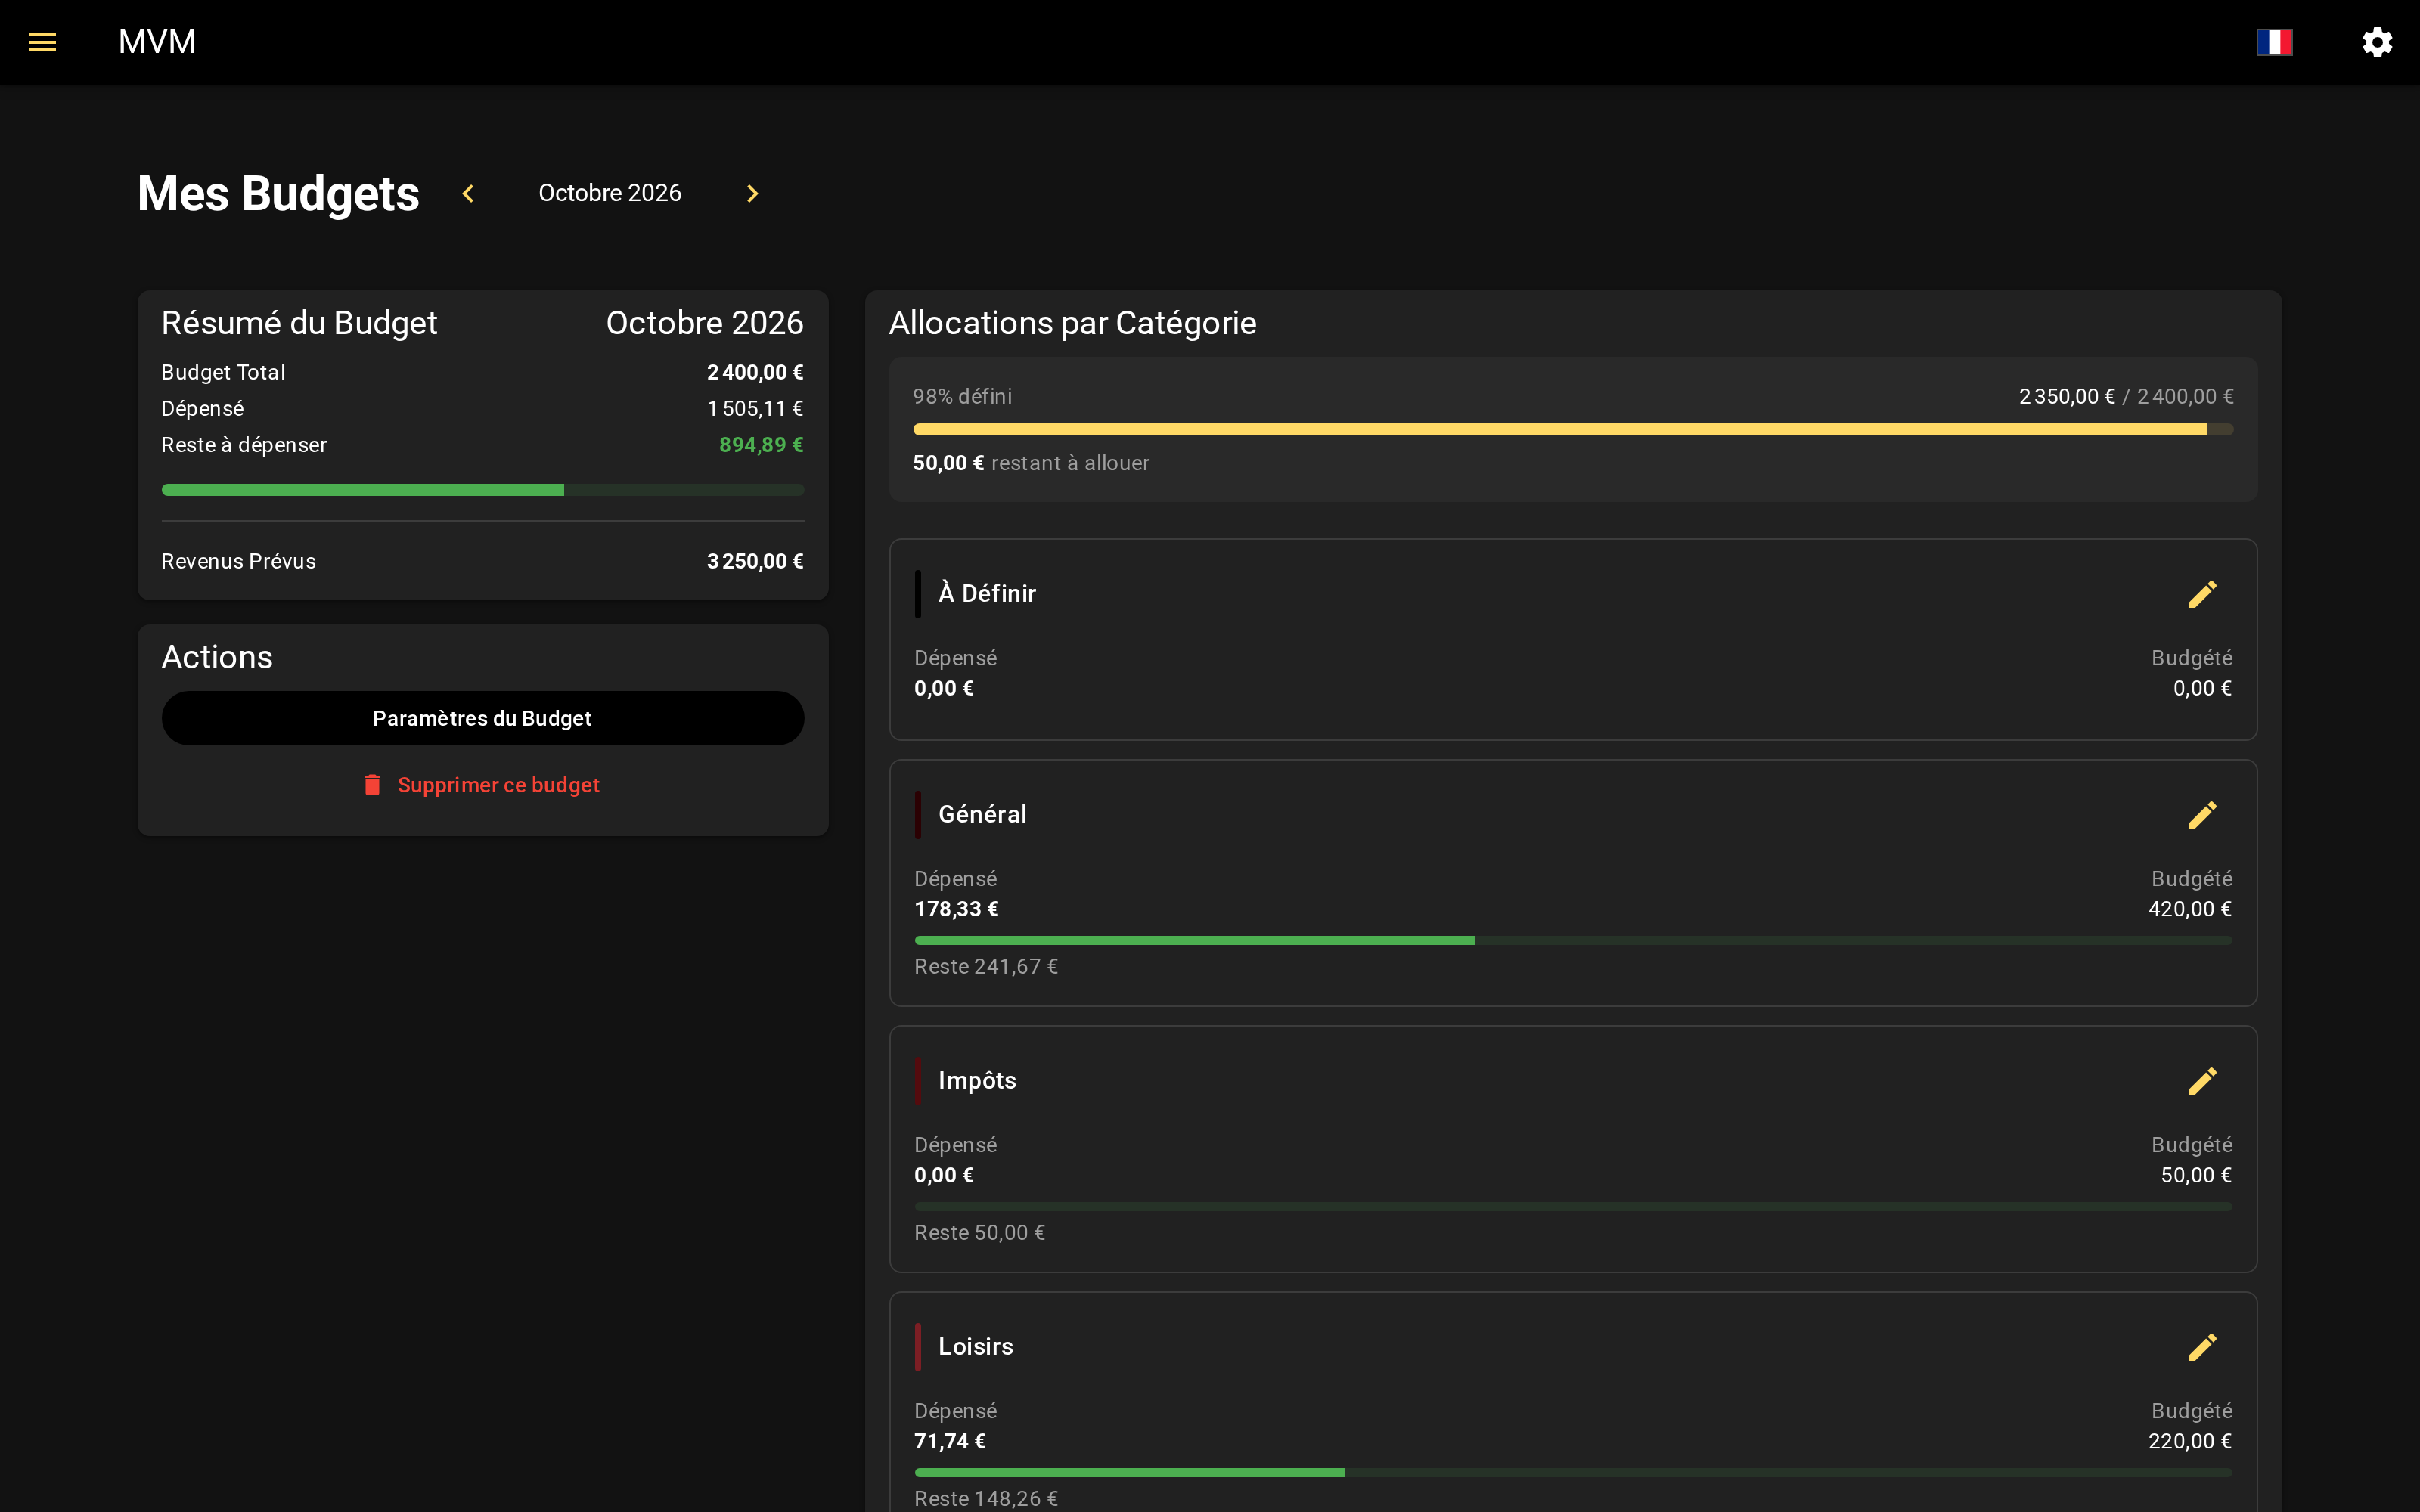Image resolution: width=2420 pixels, height=1512 pixels.
Task: Click Supprimer ce budget link
Action: (482, 785)
